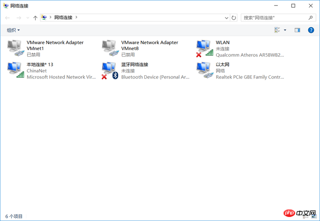Click '未连接' status under 蓝牙网络连接
This screenshot has height=221, width=320.
pos(128,71)
